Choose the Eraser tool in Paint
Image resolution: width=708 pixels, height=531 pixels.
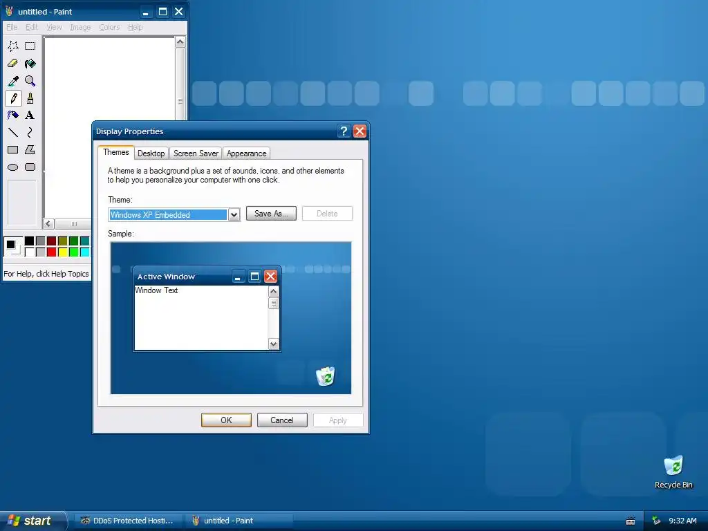[x=13, y=64]
